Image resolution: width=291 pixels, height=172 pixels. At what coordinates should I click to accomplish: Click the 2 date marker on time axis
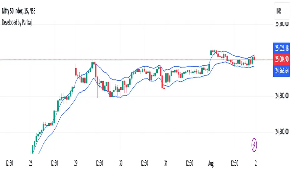click(256, 163)
